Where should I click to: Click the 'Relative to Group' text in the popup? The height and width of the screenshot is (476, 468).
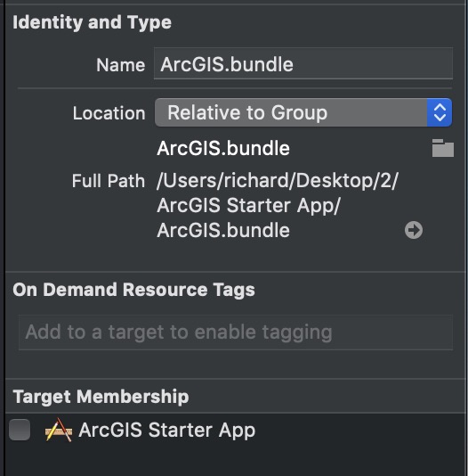pos(247,113)
